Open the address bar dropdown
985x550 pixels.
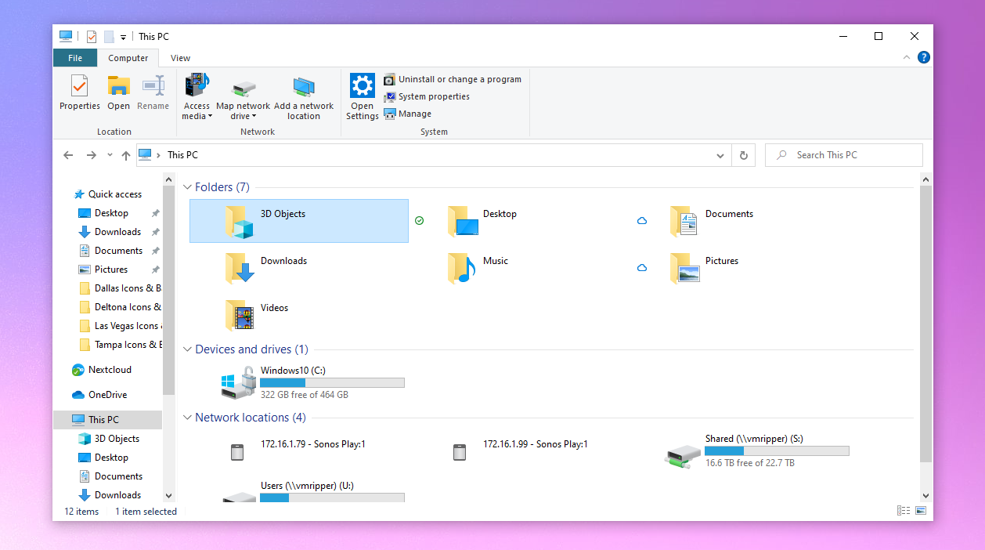tap(720, 155)
